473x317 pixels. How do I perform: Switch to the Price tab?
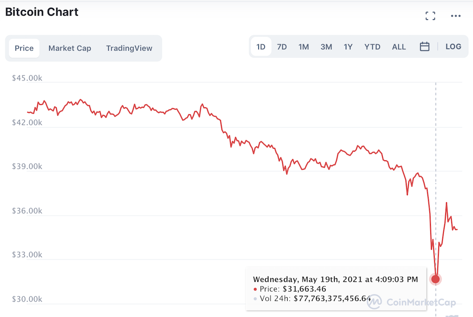tap(24, 48)
